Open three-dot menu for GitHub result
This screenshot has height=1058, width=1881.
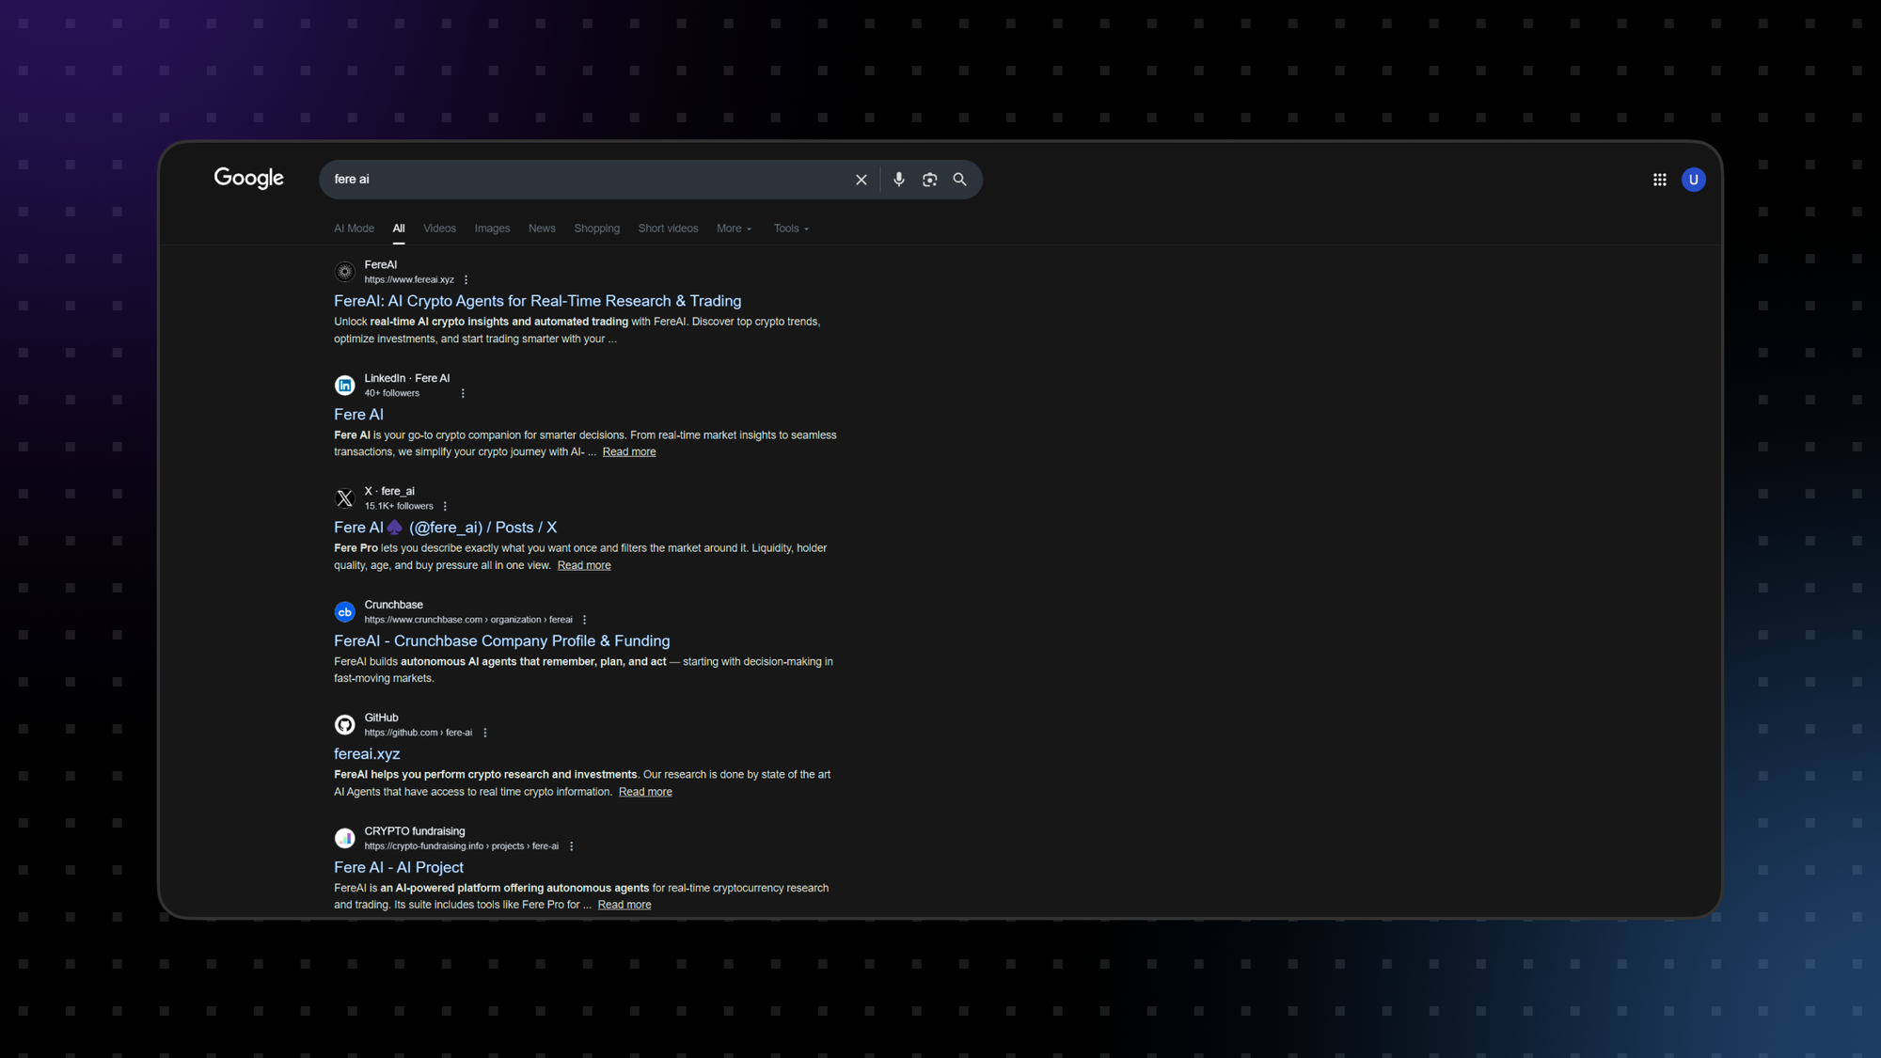[x=485, y=733]
